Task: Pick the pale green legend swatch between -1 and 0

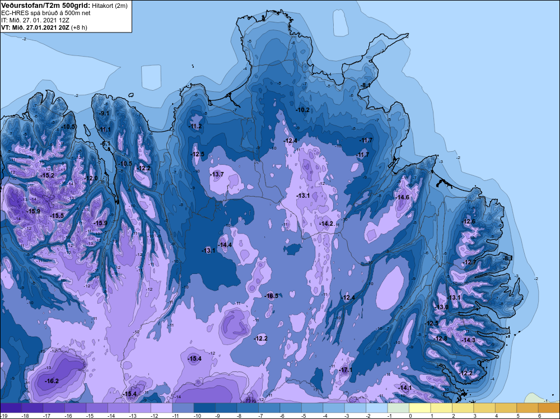Action: coord(398,408)
